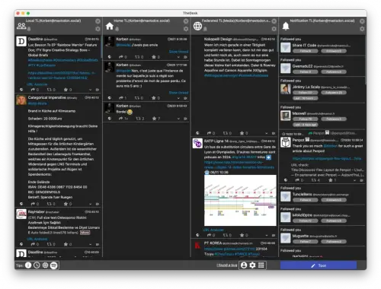
Task: Open details of Deadline's Luc Besson post
Action: click(98, 90)
